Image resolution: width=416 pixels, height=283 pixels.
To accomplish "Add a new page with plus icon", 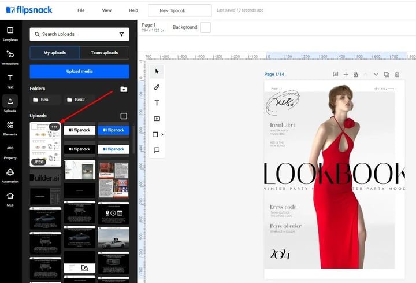I will coord(346,75).
